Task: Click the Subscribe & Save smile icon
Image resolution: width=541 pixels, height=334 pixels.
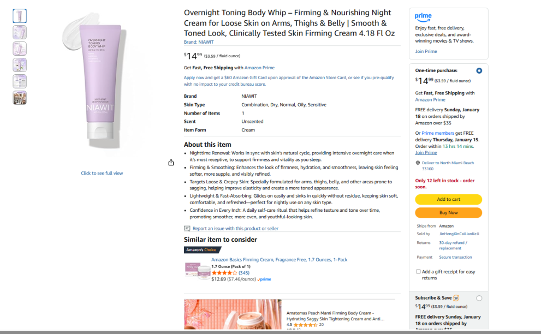Action: 456,298
